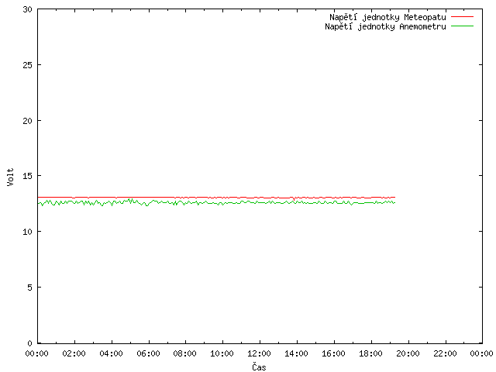The width and height of the screenshot is (496, 372).
Task: Click the x-axis time label 22:00
Action: pyautogui.click(x=445, y=353)
